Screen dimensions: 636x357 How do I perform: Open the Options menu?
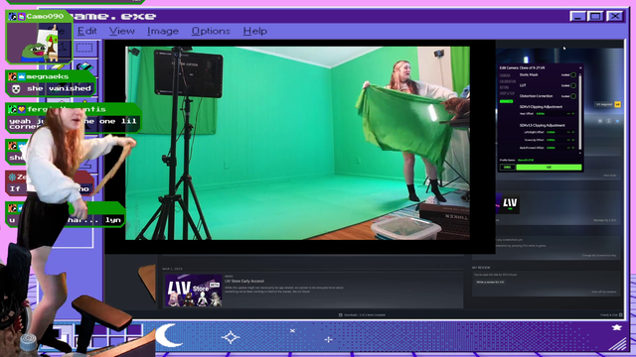tap(211, 31)
